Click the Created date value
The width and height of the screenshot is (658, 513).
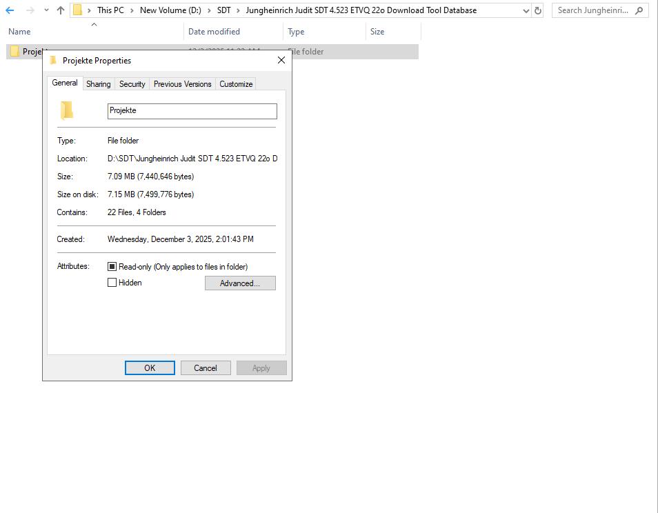[x=181, y=239]
